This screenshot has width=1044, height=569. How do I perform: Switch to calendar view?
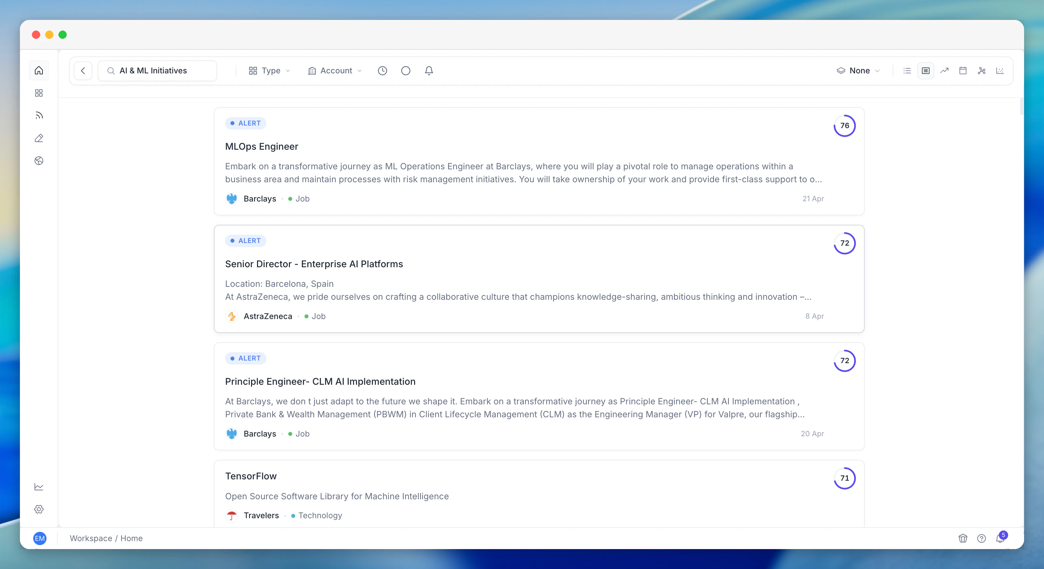(963, 70)
